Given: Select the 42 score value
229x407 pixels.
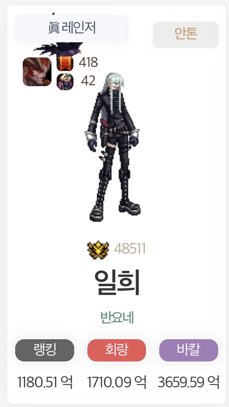Looking at the screenshot, I should point(88,81).
